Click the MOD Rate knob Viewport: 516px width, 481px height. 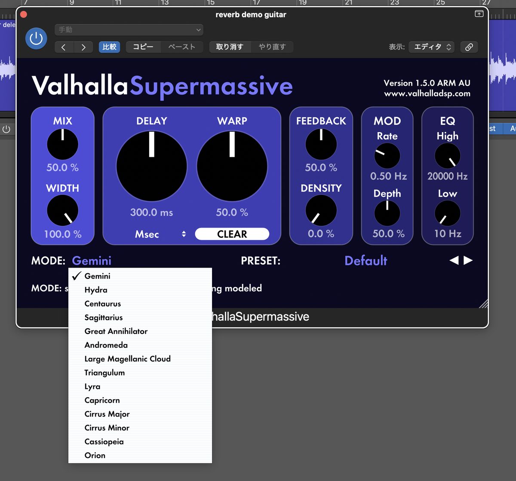coord(387,156)
